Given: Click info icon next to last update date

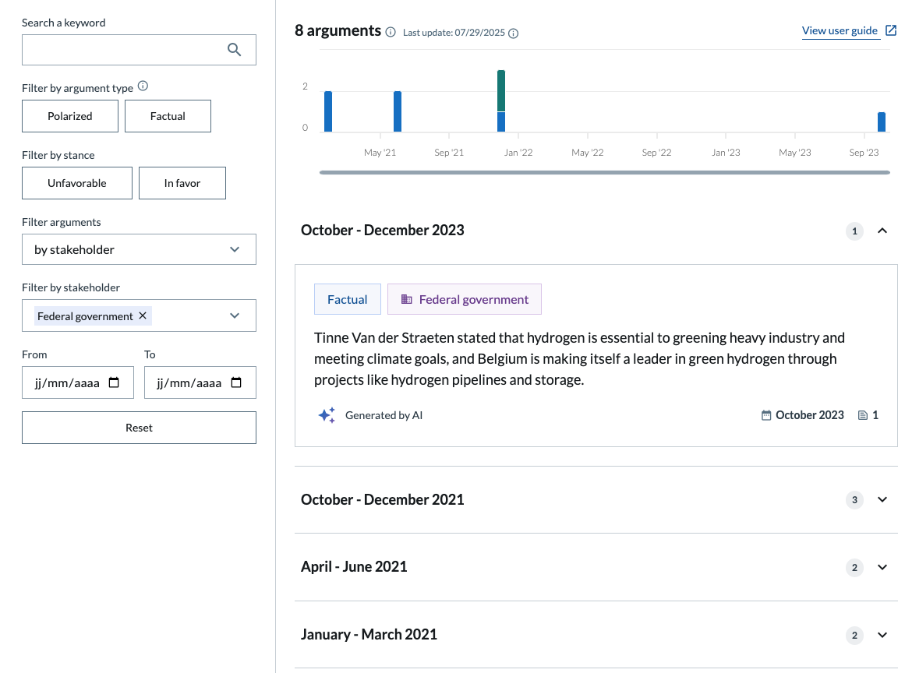Looking at the screenshot, I should [513, 33].
